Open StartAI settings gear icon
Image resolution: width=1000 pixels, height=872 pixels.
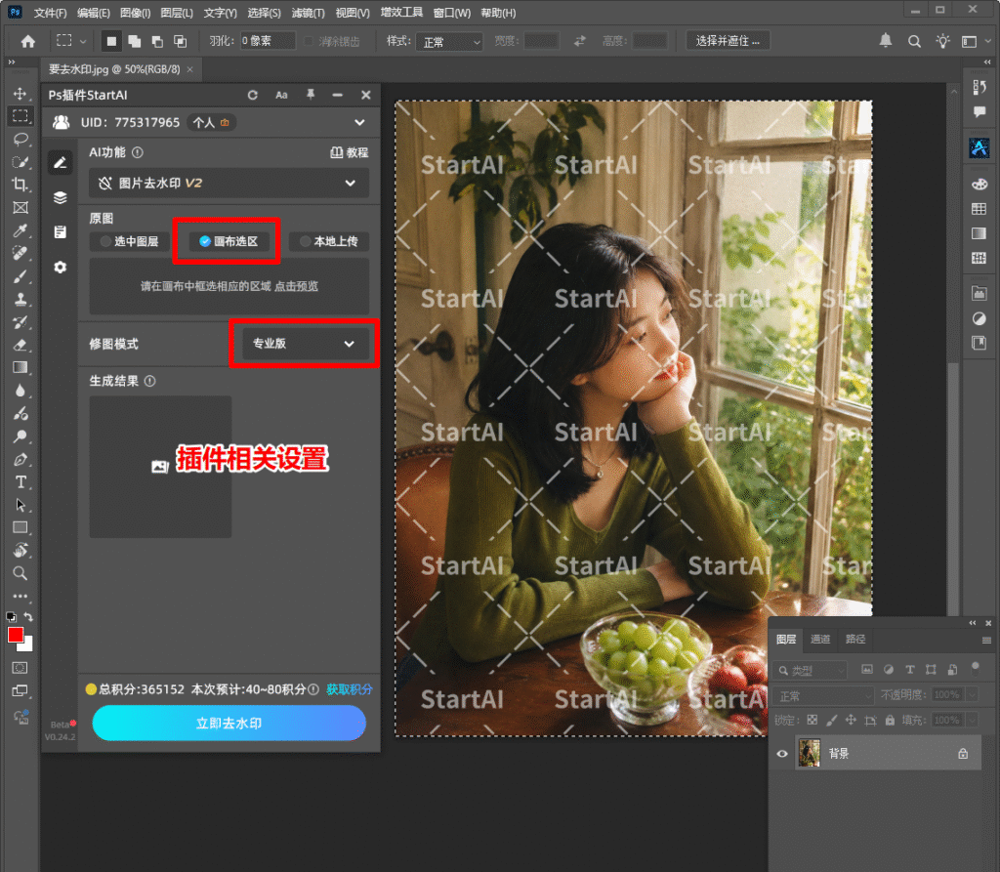[60, 268]
